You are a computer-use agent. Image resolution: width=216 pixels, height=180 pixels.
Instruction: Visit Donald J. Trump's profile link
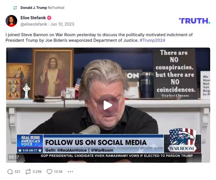point(34,8)
